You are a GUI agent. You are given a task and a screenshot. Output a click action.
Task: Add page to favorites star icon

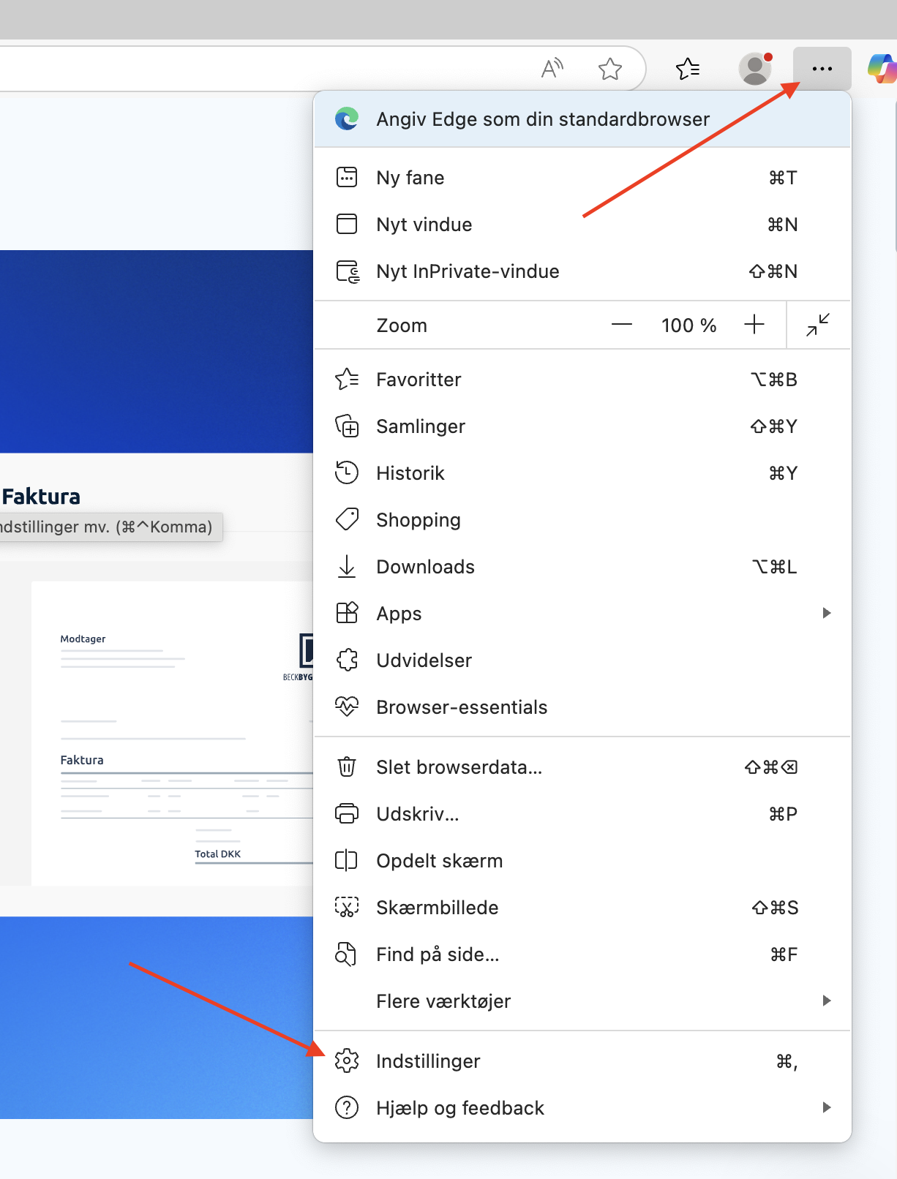(609, 69)
